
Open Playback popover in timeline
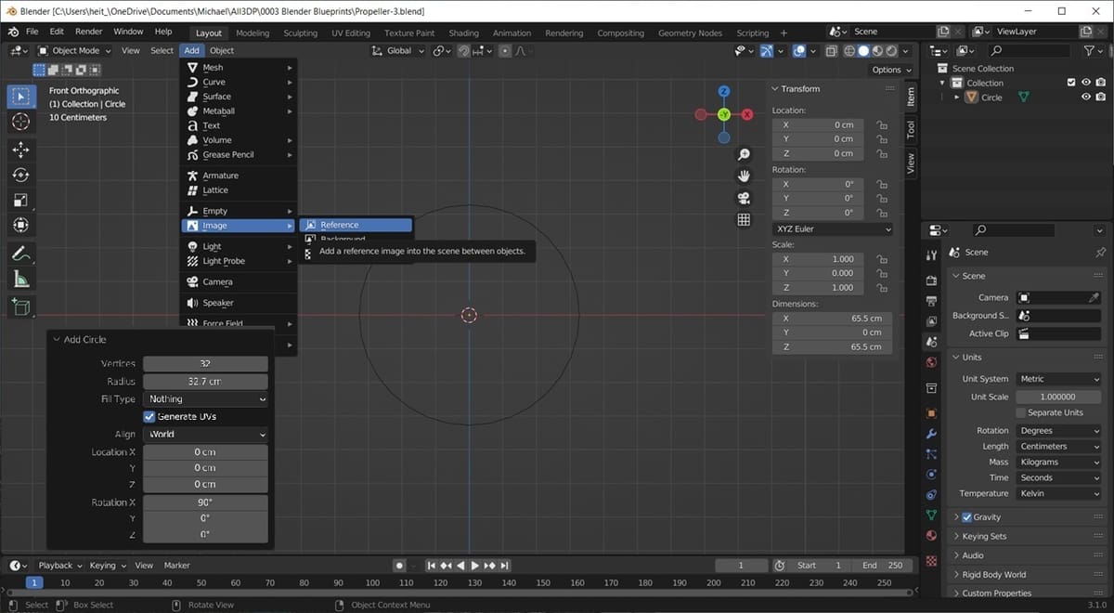[x=59, y=565]
